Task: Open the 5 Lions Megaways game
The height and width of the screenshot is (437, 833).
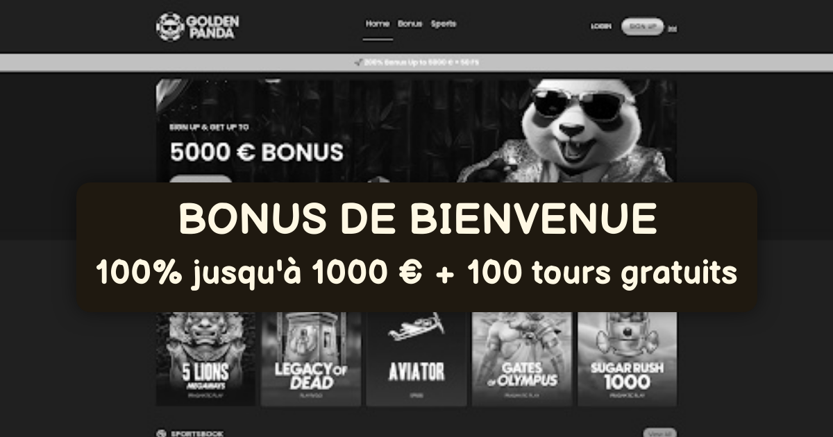Action: click(205, 359)
